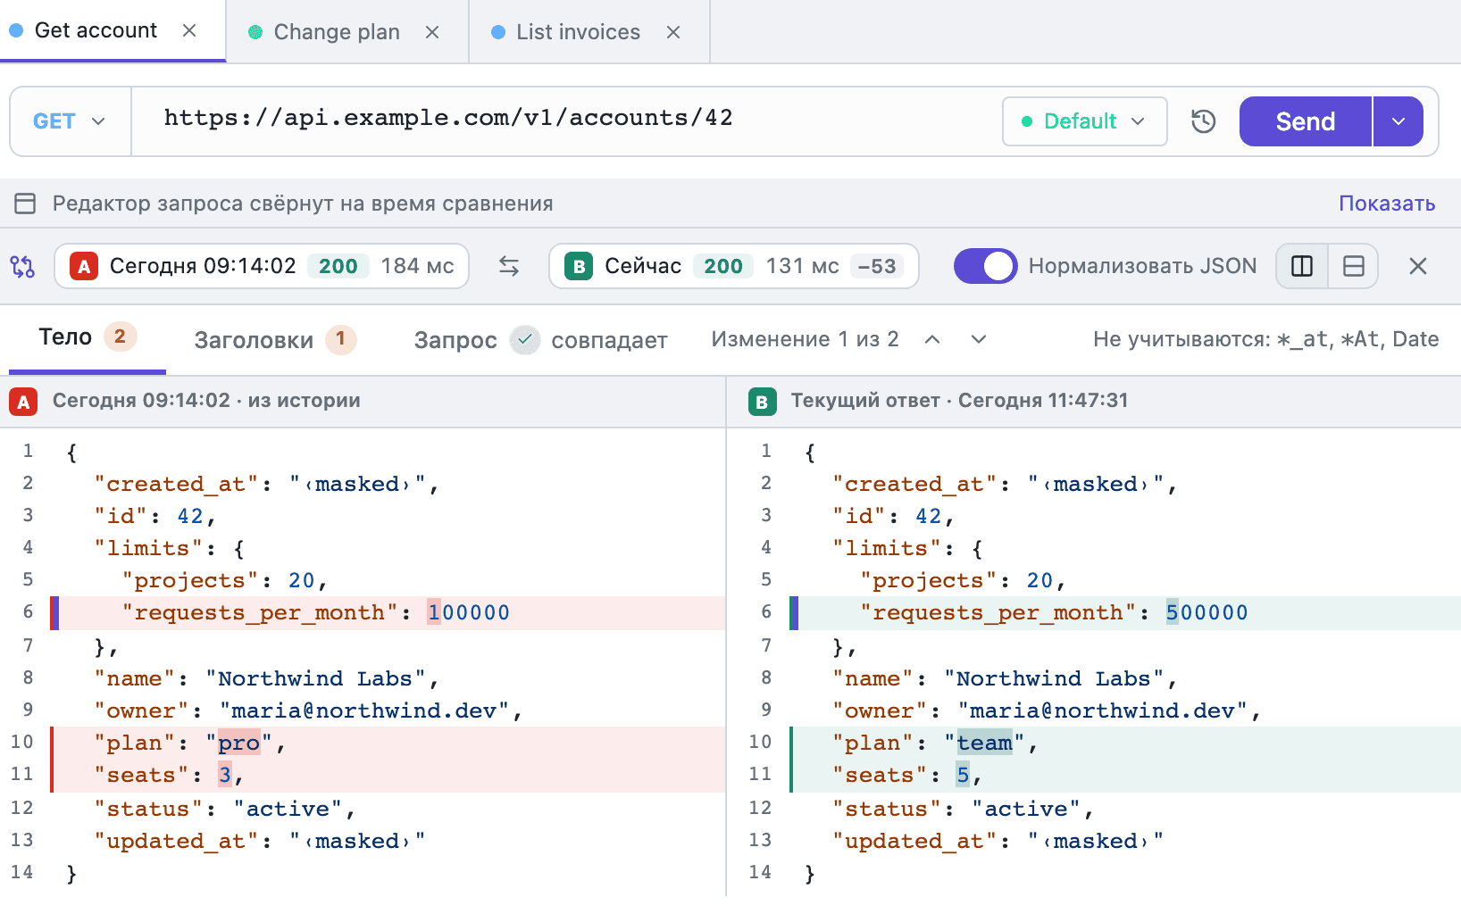
Task: Jump to next change arrow
Action: coord(979,339)
